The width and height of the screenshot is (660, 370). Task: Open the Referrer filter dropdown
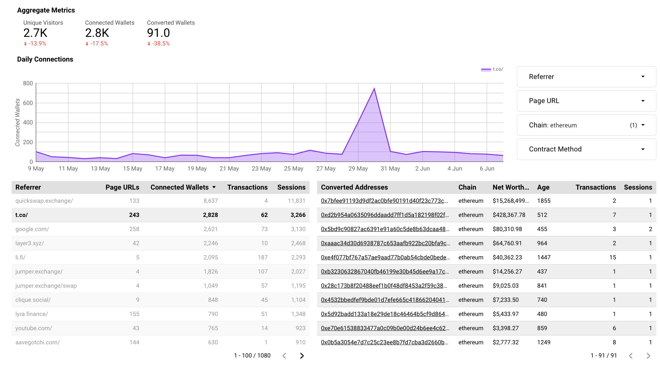tap(586, 77)
